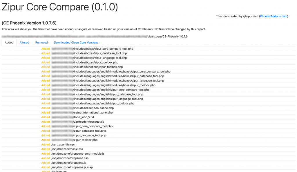
Task: Click includes/boxes/zipur_toolbox.php row
Action: [x=148, y=62]
